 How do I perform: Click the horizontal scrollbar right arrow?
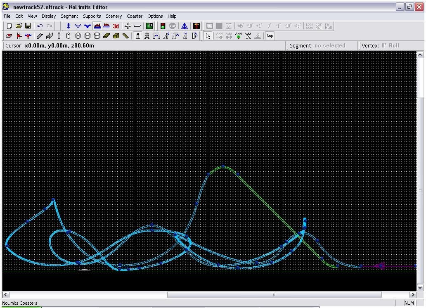coord(413,295)
